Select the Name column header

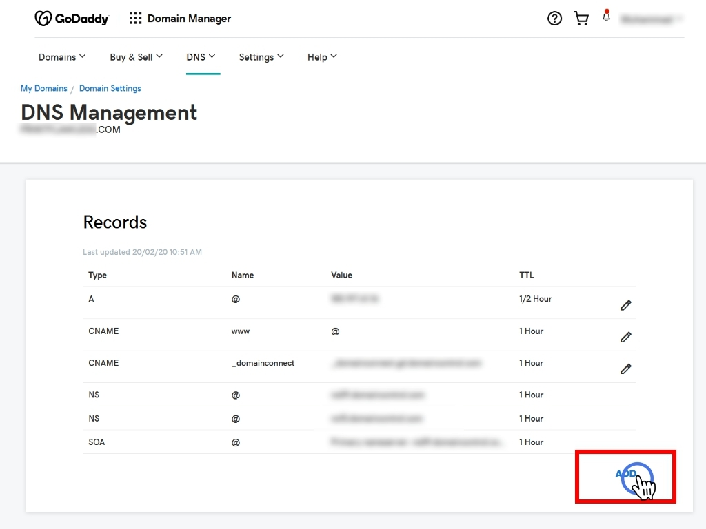(243, 276)
